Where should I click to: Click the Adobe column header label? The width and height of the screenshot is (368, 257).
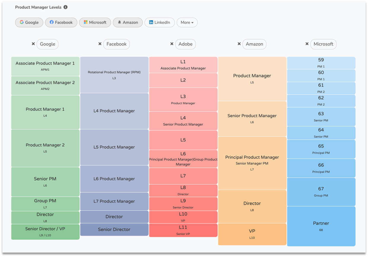(185, 44)
